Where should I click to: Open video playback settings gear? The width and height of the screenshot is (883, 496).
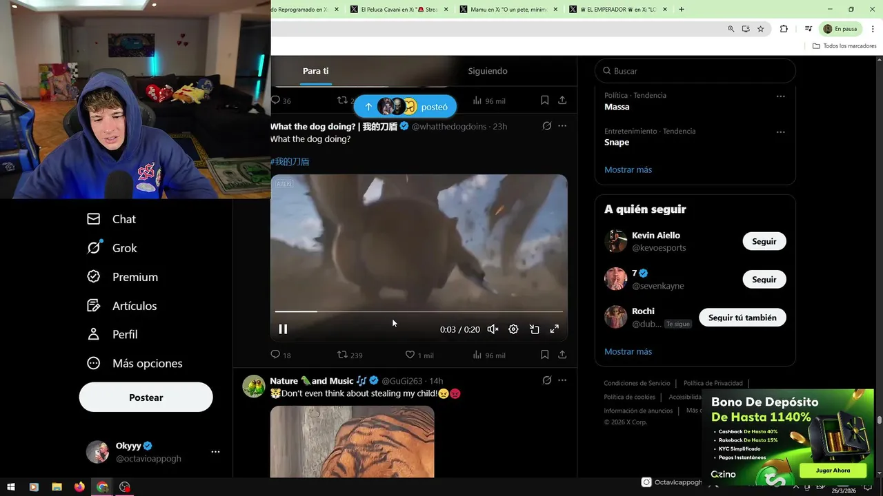click(513, 329)
